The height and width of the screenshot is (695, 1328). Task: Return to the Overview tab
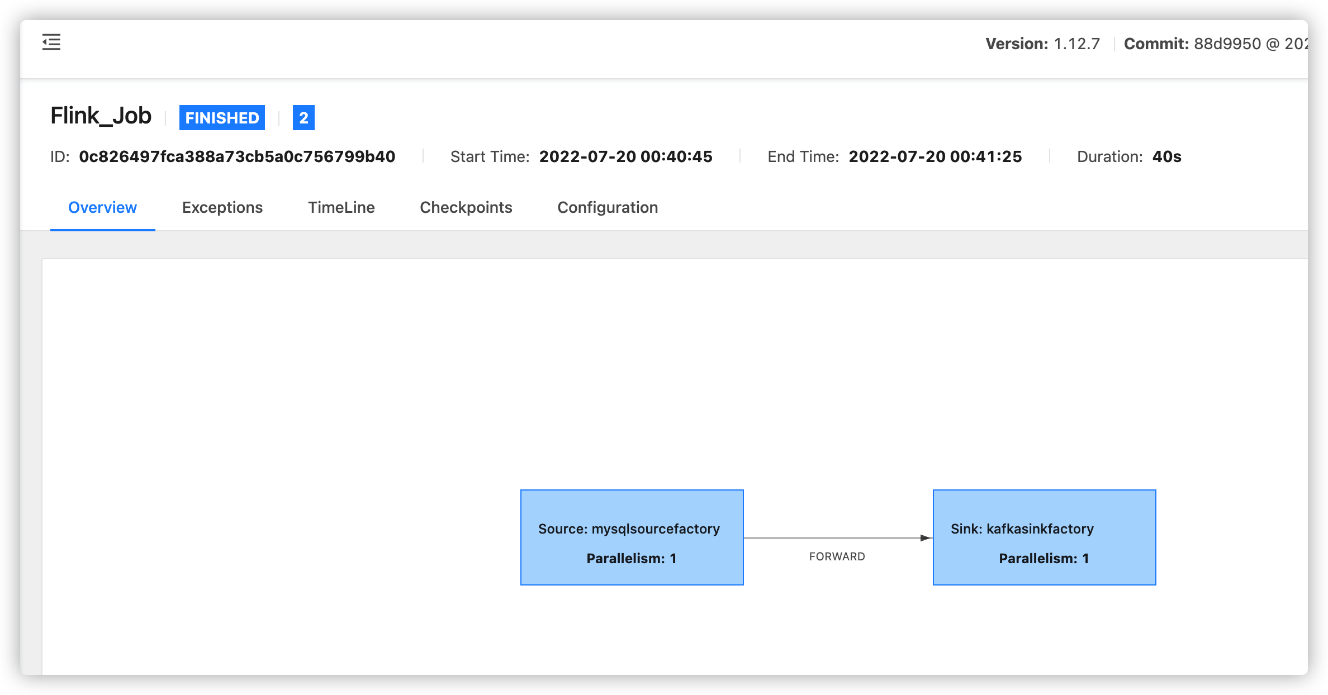102,207
